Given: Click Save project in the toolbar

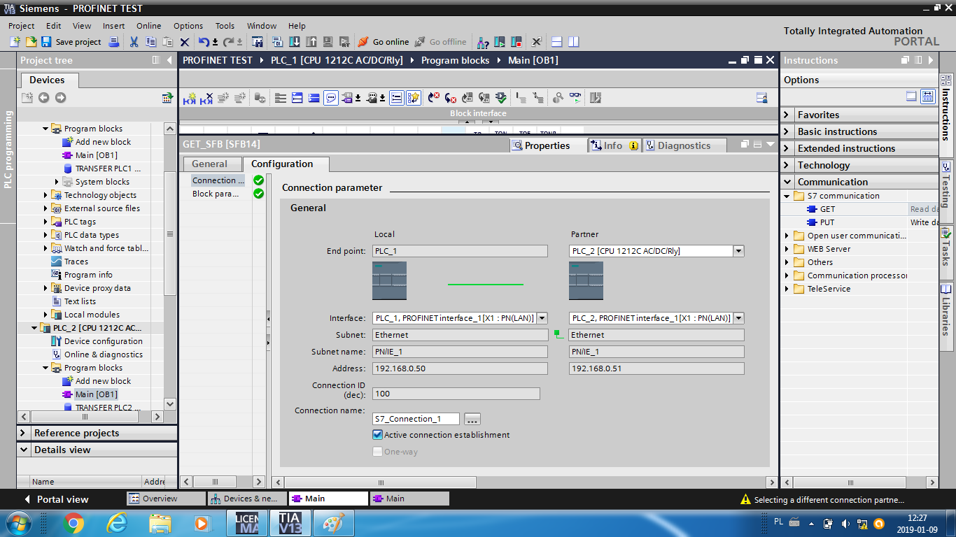Looking at the screenshot, I should tap(71, 42).
